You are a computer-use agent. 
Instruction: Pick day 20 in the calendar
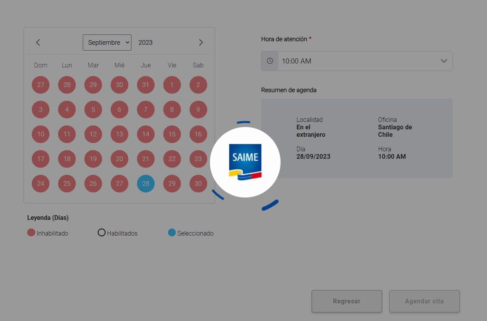[119, 159]
